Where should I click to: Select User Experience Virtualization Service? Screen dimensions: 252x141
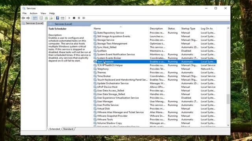155,98
